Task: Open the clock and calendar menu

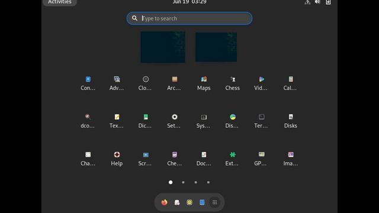Action: tap(189, 2)
